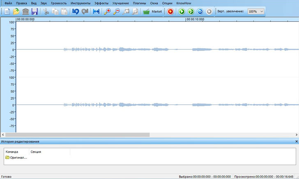This screenshot has width=299, height=179.
Task: Toggle loop playback with the blue button
Action: click(x=200, y=11)
